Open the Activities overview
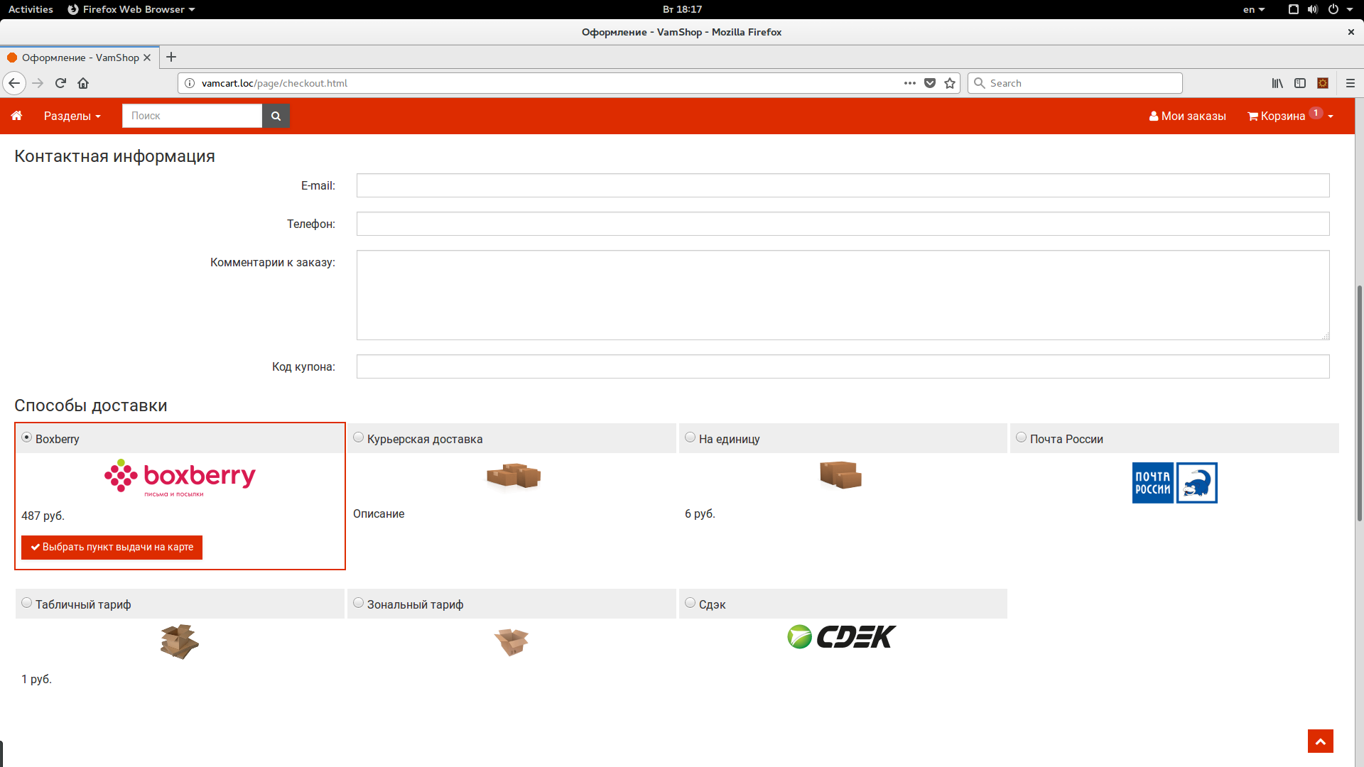The width and height of the screenshot is (1364, 767). click(x=31, y=9)
